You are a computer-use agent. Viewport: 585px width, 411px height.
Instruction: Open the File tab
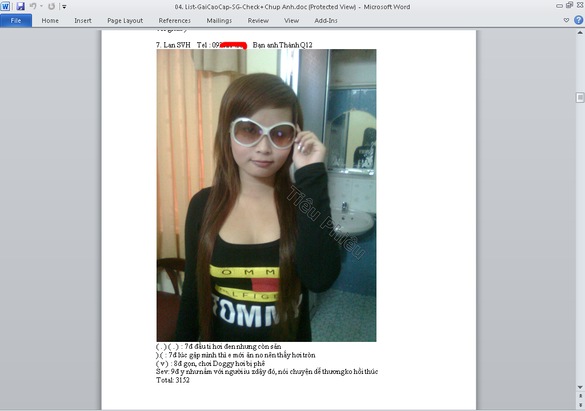[x=16, y=21]
